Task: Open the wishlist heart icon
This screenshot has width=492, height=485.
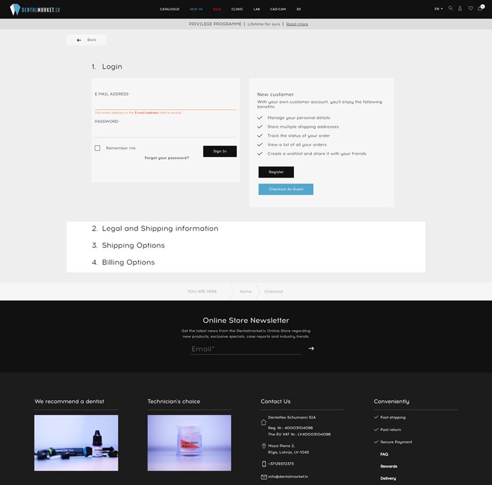Action: coord(470,9)
